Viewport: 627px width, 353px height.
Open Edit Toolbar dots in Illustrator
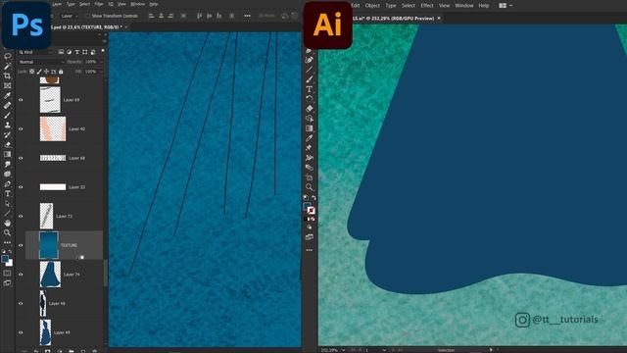coord(310,250)
